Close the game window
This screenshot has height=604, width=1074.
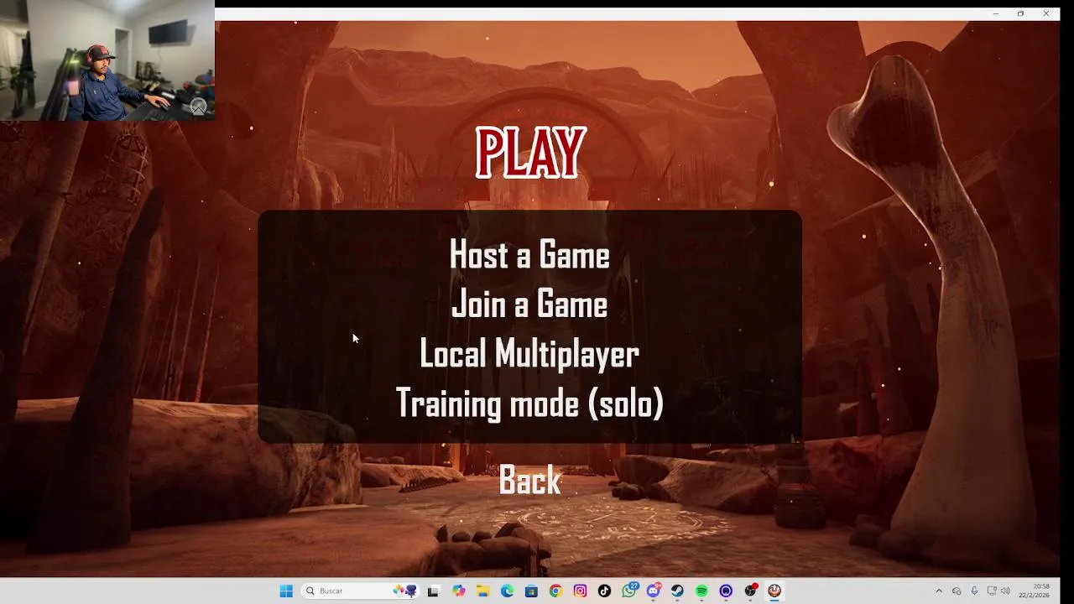click(1046, 13)
